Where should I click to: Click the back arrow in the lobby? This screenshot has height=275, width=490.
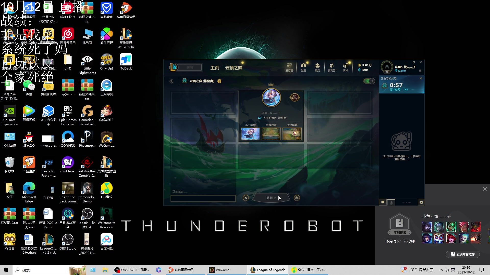(x=171, y=81)
